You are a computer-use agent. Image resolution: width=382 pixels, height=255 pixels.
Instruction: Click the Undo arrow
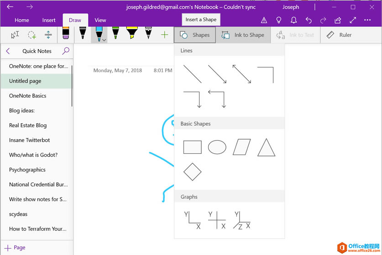tap(309, 20)
